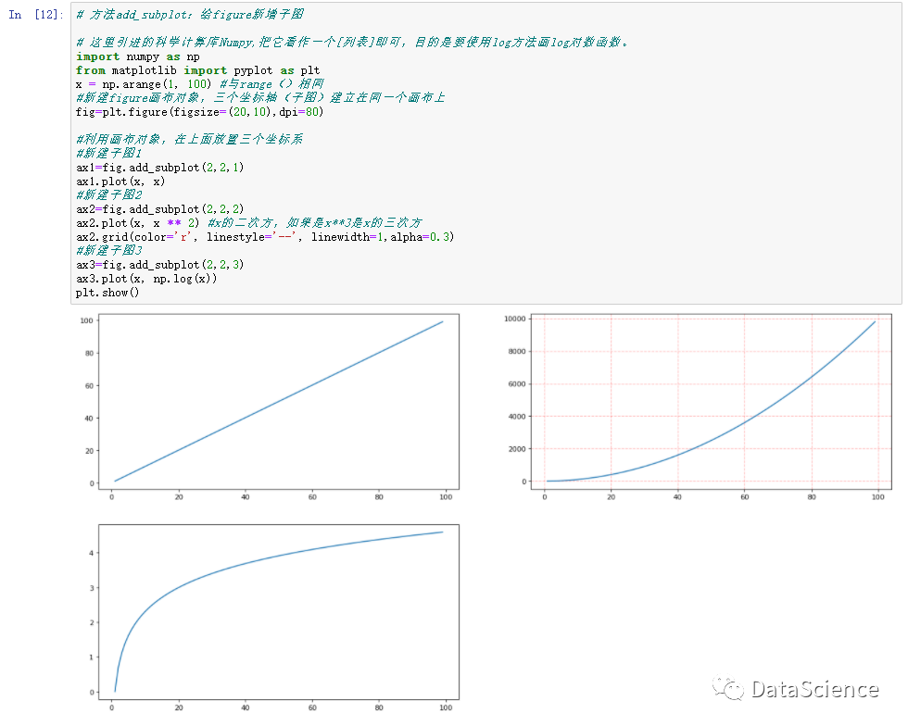Click the '#新建子图2' comment line

tap(109, 195)
